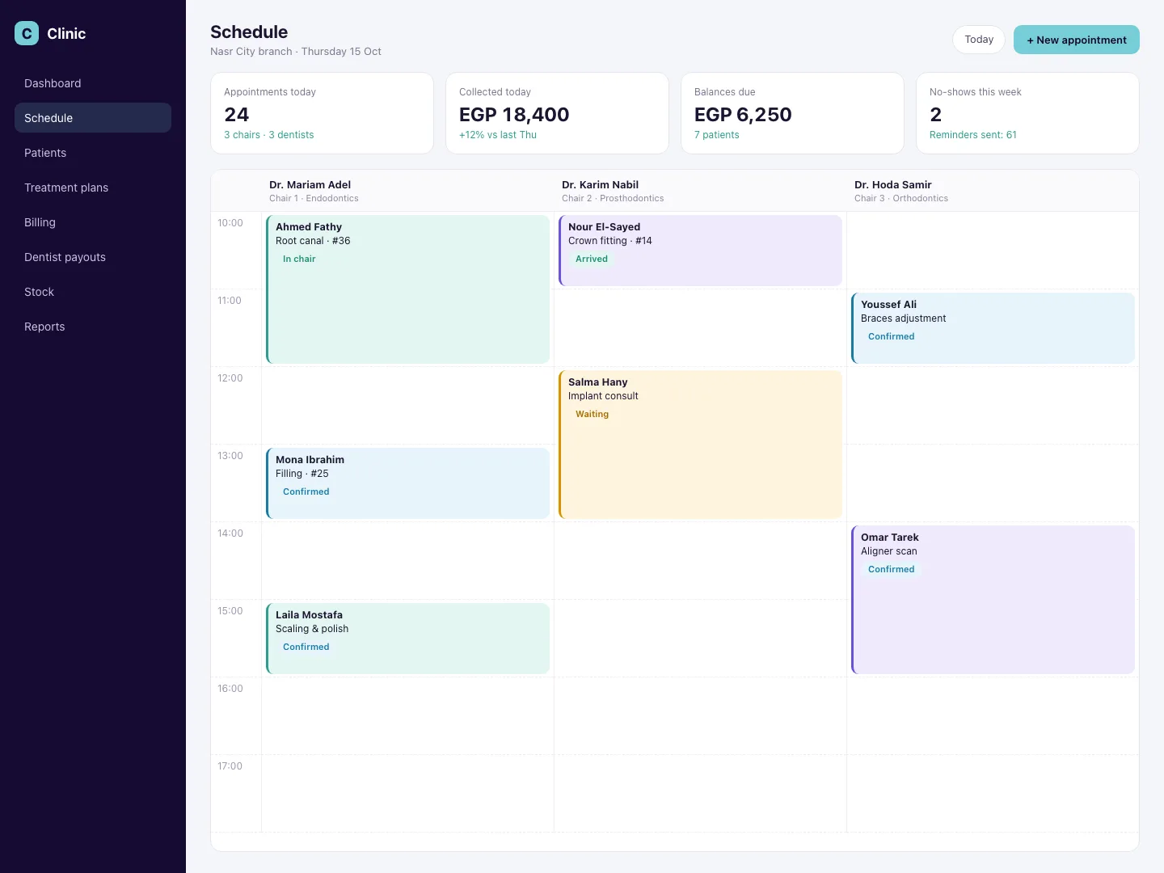The height and width of the screenshot is (873, 1164).
Task: Open Salma Hany implant consult appointment
Action: coord(701,445)
